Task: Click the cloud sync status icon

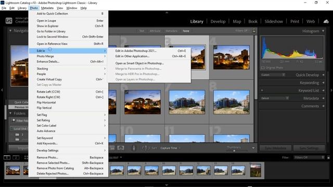Action: click(x=326, y=21)
